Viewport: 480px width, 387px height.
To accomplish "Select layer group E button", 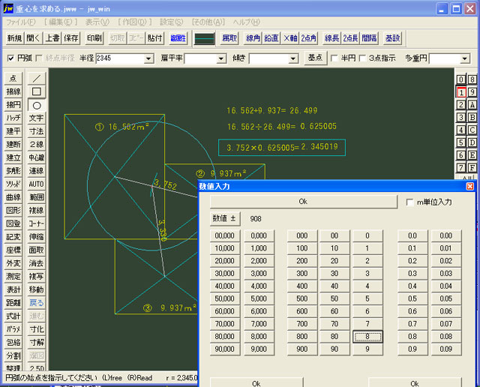I will (472, 155).
